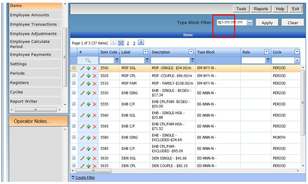This screenshot has height=184, width=308.
Task: Open the Type Block Filter ellipsis picker
Action: [x=250, y=23]
